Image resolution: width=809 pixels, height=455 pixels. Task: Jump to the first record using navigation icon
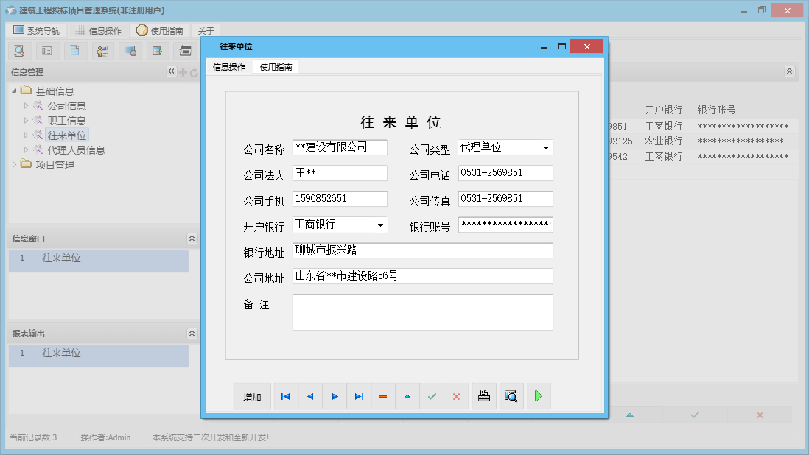click(x=285, y=396)
